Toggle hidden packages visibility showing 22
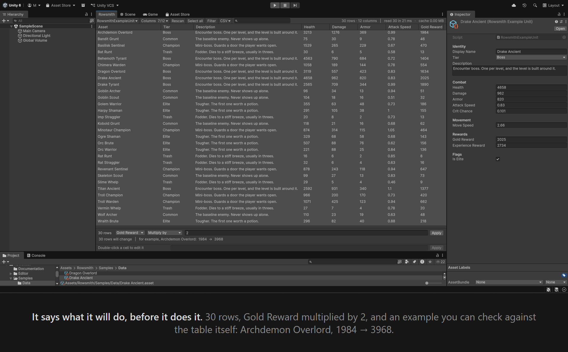Viewport: 568px width, 352px height. click(x=440, y=262)
